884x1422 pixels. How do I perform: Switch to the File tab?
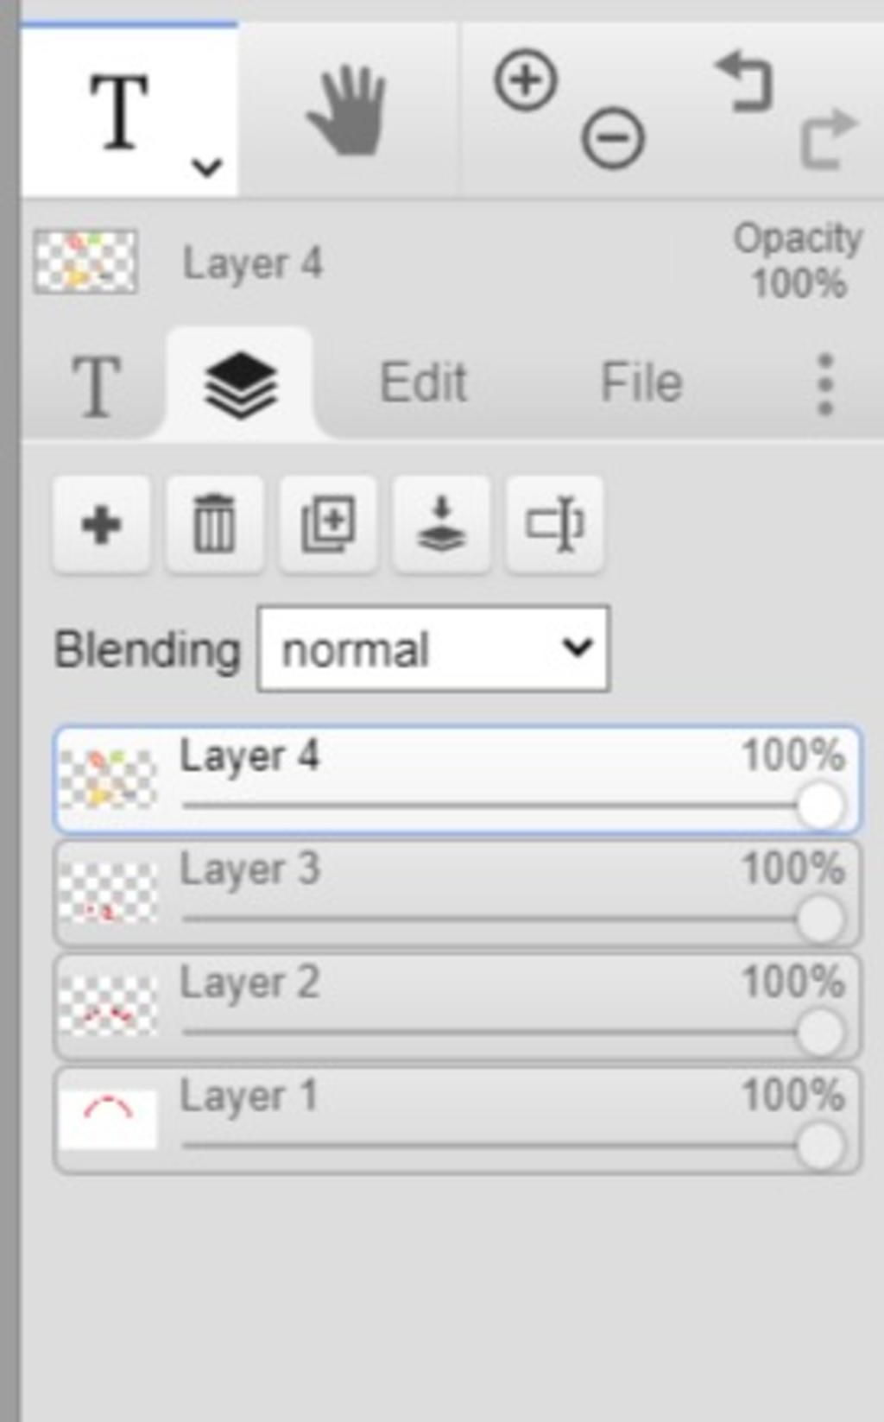641,382
